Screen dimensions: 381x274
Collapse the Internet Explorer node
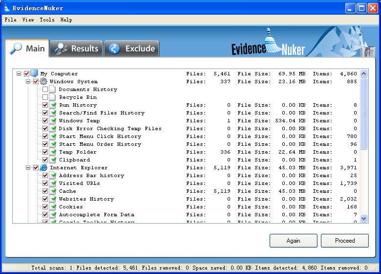click(x=28, y=168)
